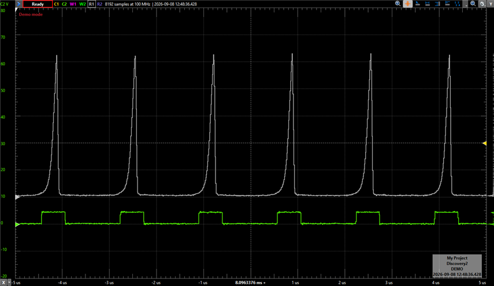Click the 8192 samples at 100 MHz info
The image size is (494, 286).
click(x=128, y=4)
